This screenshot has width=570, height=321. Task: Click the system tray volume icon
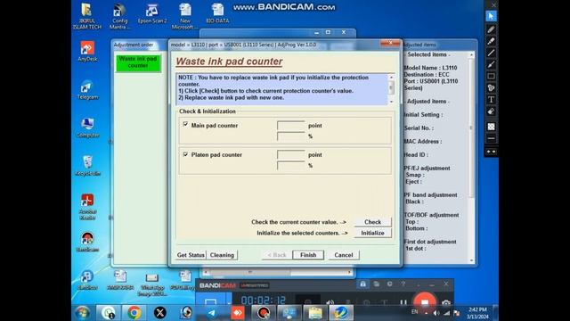436,313
